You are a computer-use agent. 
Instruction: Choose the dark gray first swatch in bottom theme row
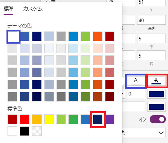point(13,97)
